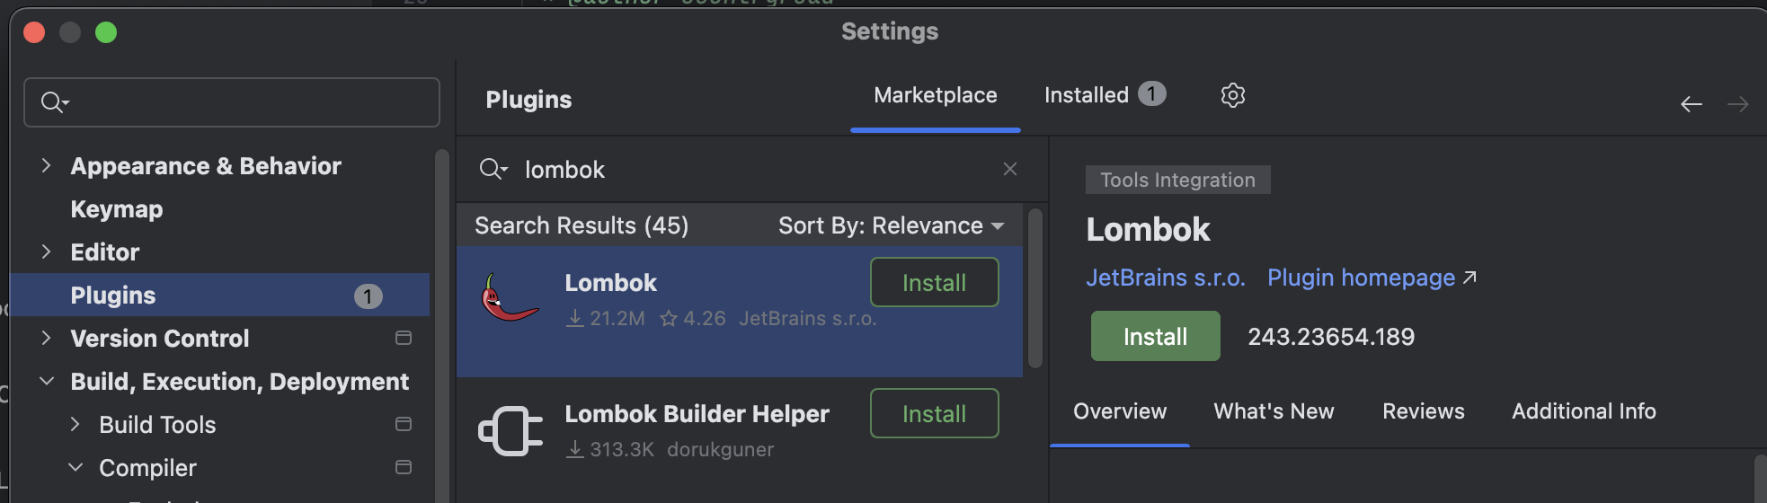Viewport: 1767px width, 503px height.
Task: Click the Lombok chili pepper plugin icon
Action: (x=510, y=298)
